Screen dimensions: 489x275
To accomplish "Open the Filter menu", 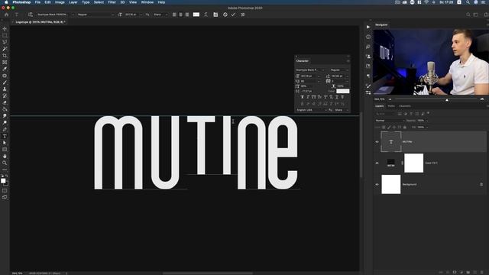I will 112,2.
